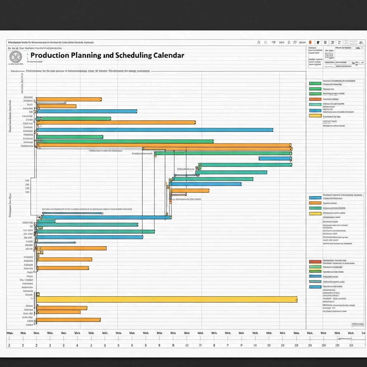Viewport: 367px width, 367px height.
Task: Toggle visibility of the yellow milestone legend entry
Action: [x=315, y=115]
